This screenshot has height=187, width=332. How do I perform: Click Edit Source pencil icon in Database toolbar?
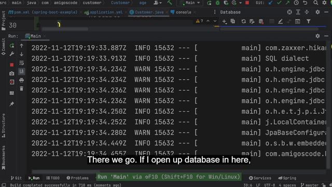click(280, 21)
